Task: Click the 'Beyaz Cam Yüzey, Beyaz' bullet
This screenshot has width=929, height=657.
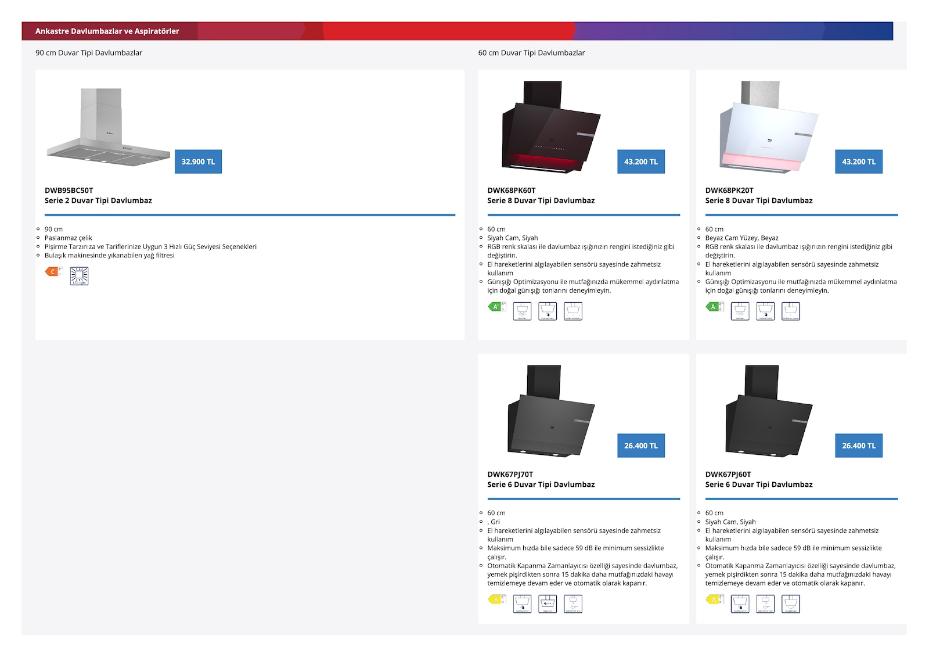Action: click(x=742, y=238)
